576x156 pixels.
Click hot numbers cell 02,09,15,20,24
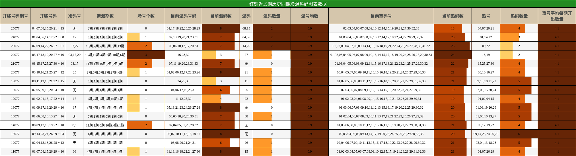[x=486, y=90]
